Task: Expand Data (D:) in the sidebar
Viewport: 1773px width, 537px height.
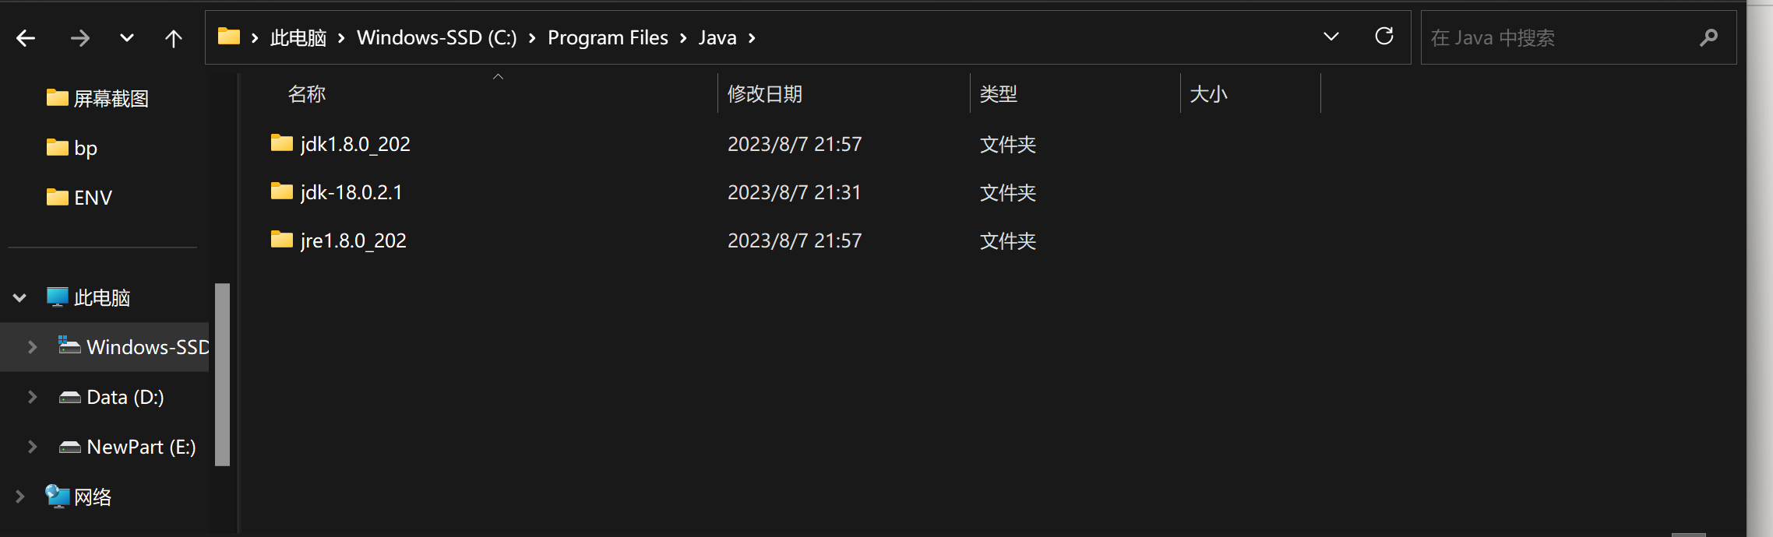Action: coord(31,397)
